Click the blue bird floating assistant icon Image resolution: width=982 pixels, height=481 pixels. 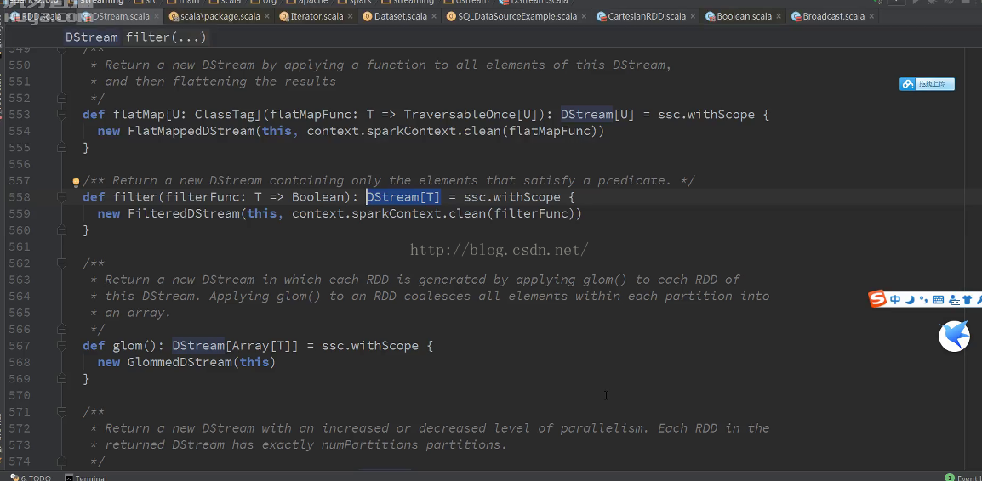click(x=955, y=337)
